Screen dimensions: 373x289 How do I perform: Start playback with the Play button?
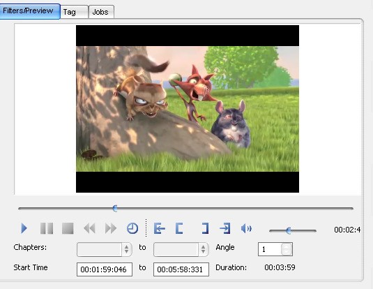click(24, 228)
